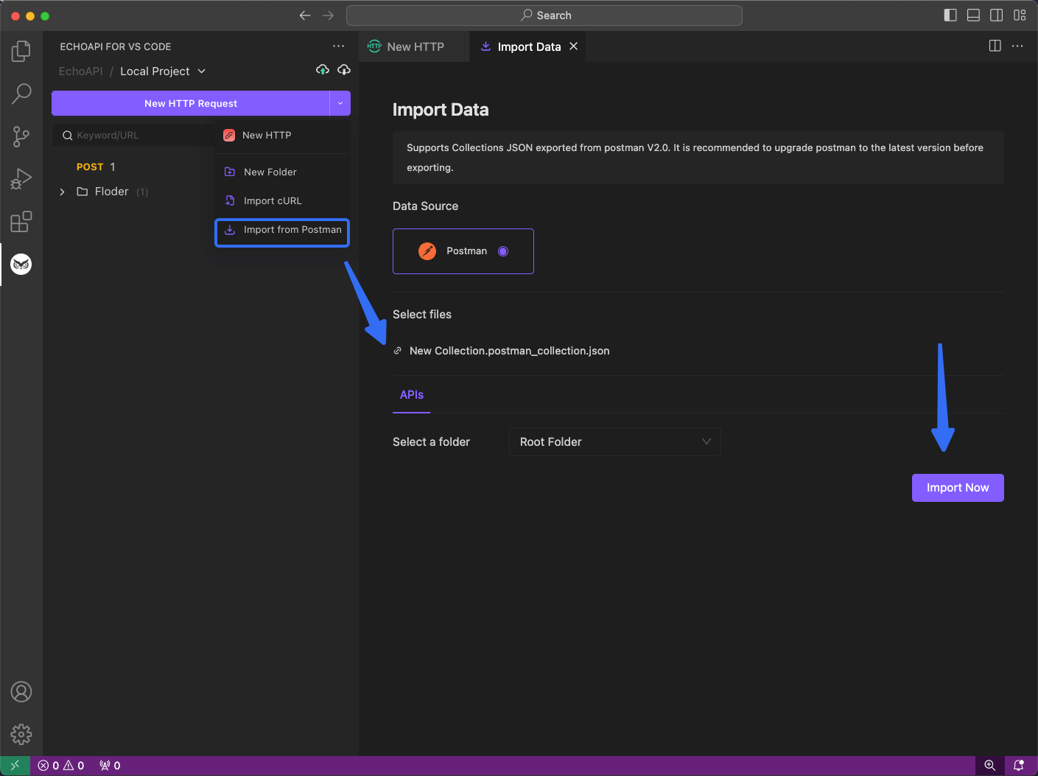The width and height of the screenshot is (1038, 776).
Task: Toggle secondary side bar layout icon
Action: (997, 15)
